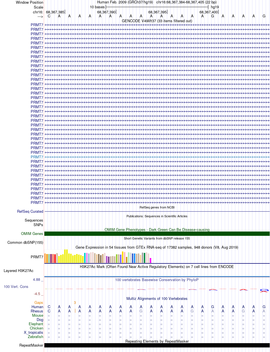Open Repeating Elements by RepeatMasker title
270x352 pixels.
157,341
